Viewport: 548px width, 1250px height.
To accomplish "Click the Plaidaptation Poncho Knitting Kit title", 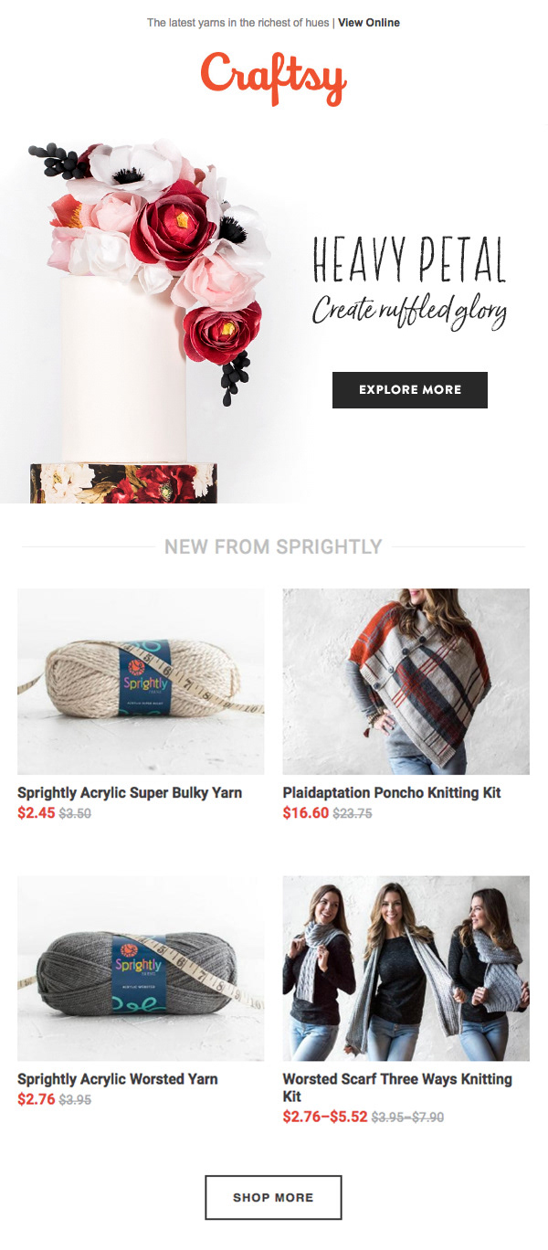I will 392,793.
